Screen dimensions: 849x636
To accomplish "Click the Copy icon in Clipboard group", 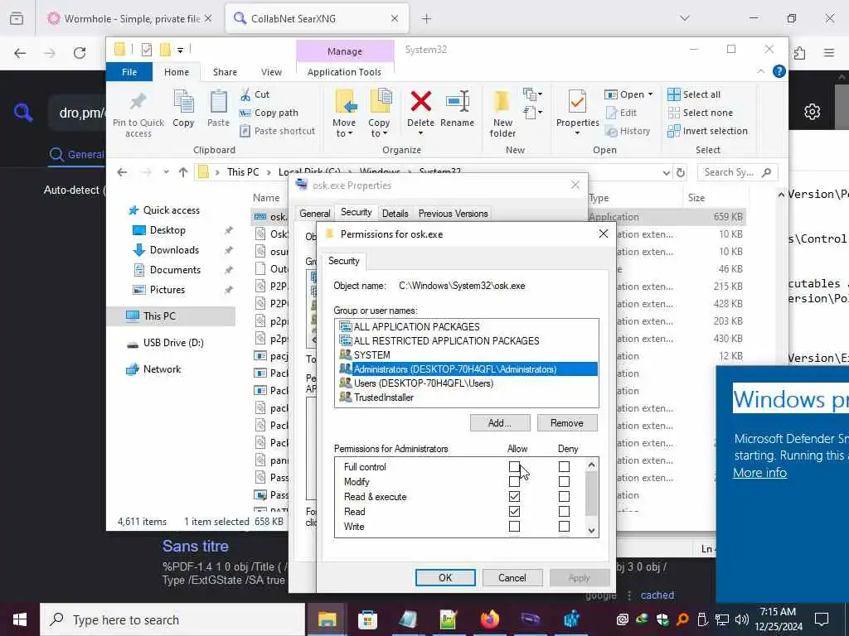I will [183, 102].
